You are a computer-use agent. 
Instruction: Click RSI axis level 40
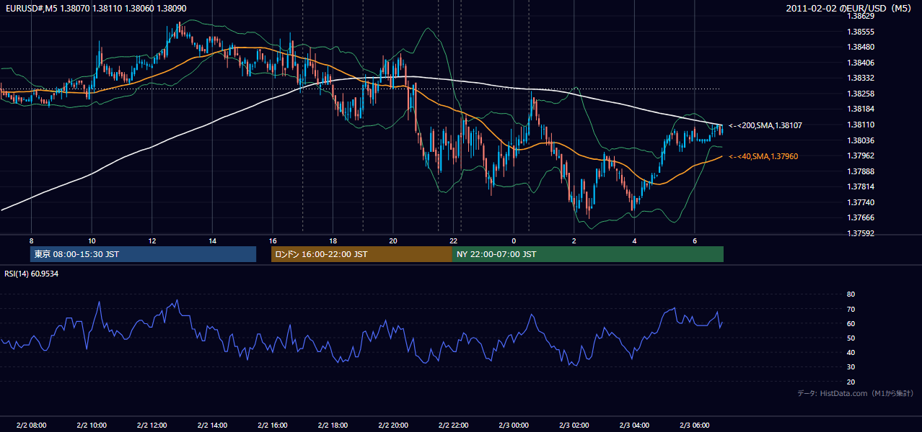click(x=851, y=352)
